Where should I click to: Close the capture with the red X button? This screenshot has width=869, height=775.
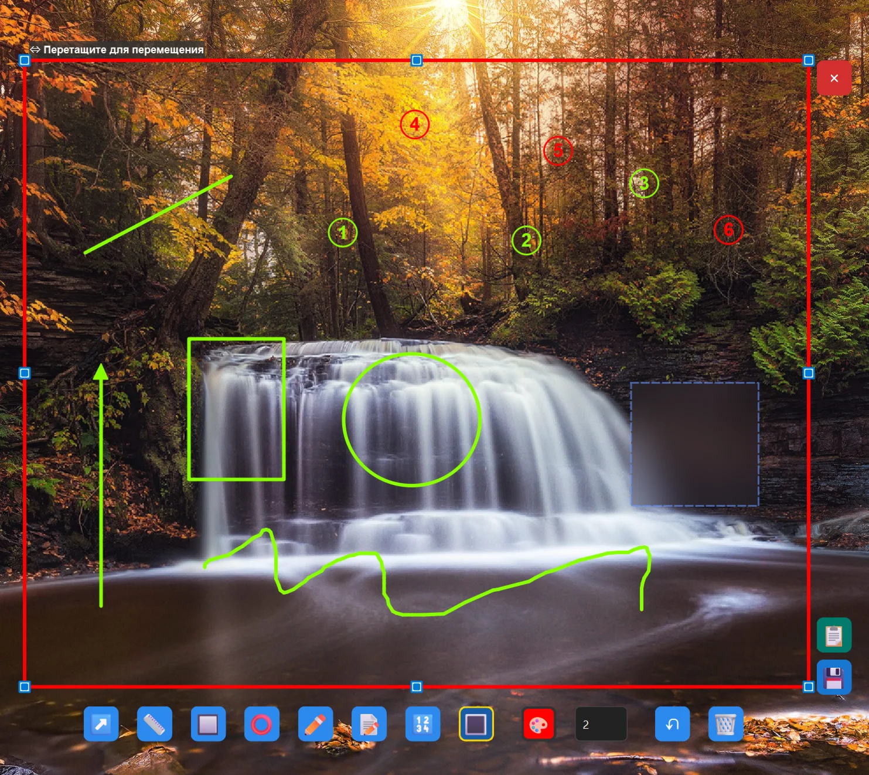[x=834, y=78]
